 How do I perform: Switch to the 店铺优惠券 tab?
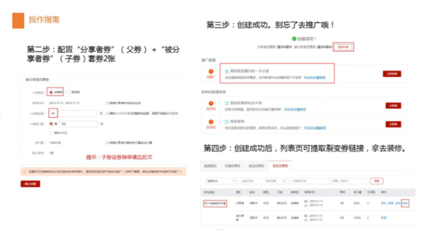[233, 166]
